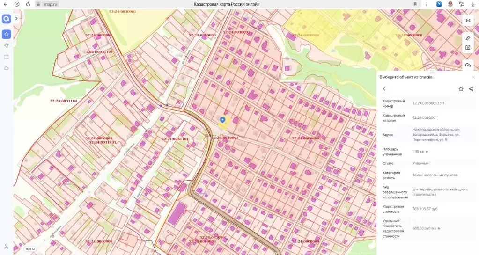Click the cadastral quarter value 52:24:0030001
The height and width of the screenshot is (255, 479).
[x=424, y=117]
